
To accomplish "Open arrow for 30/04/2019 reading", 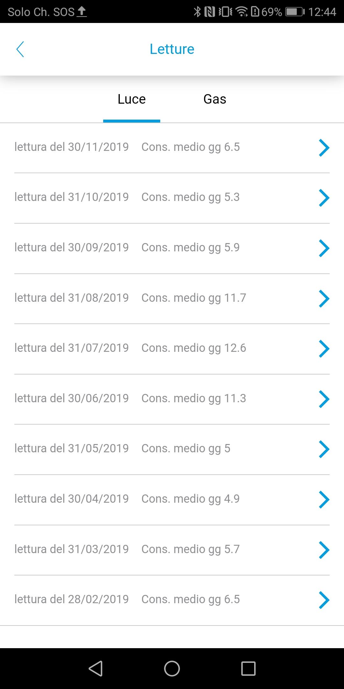I will (x=324, y=500).
